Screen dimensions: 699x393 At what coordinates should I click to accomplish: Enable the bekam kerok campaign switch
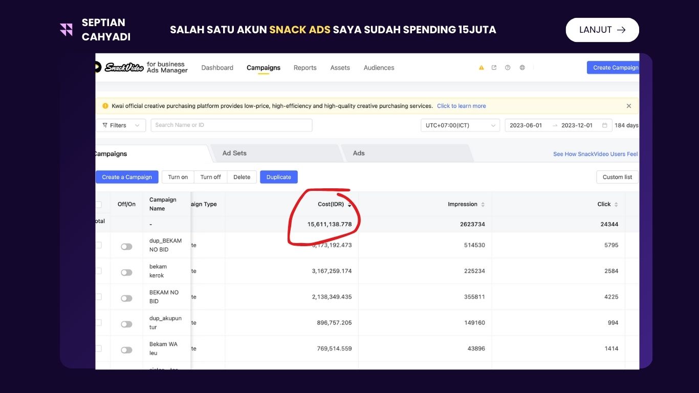(x=126, y=272)
